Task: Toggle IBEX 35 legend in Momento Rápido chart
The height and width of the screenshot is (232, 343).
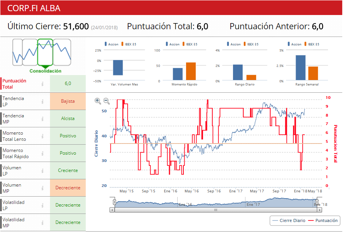Action: click(x=190, y=44)
